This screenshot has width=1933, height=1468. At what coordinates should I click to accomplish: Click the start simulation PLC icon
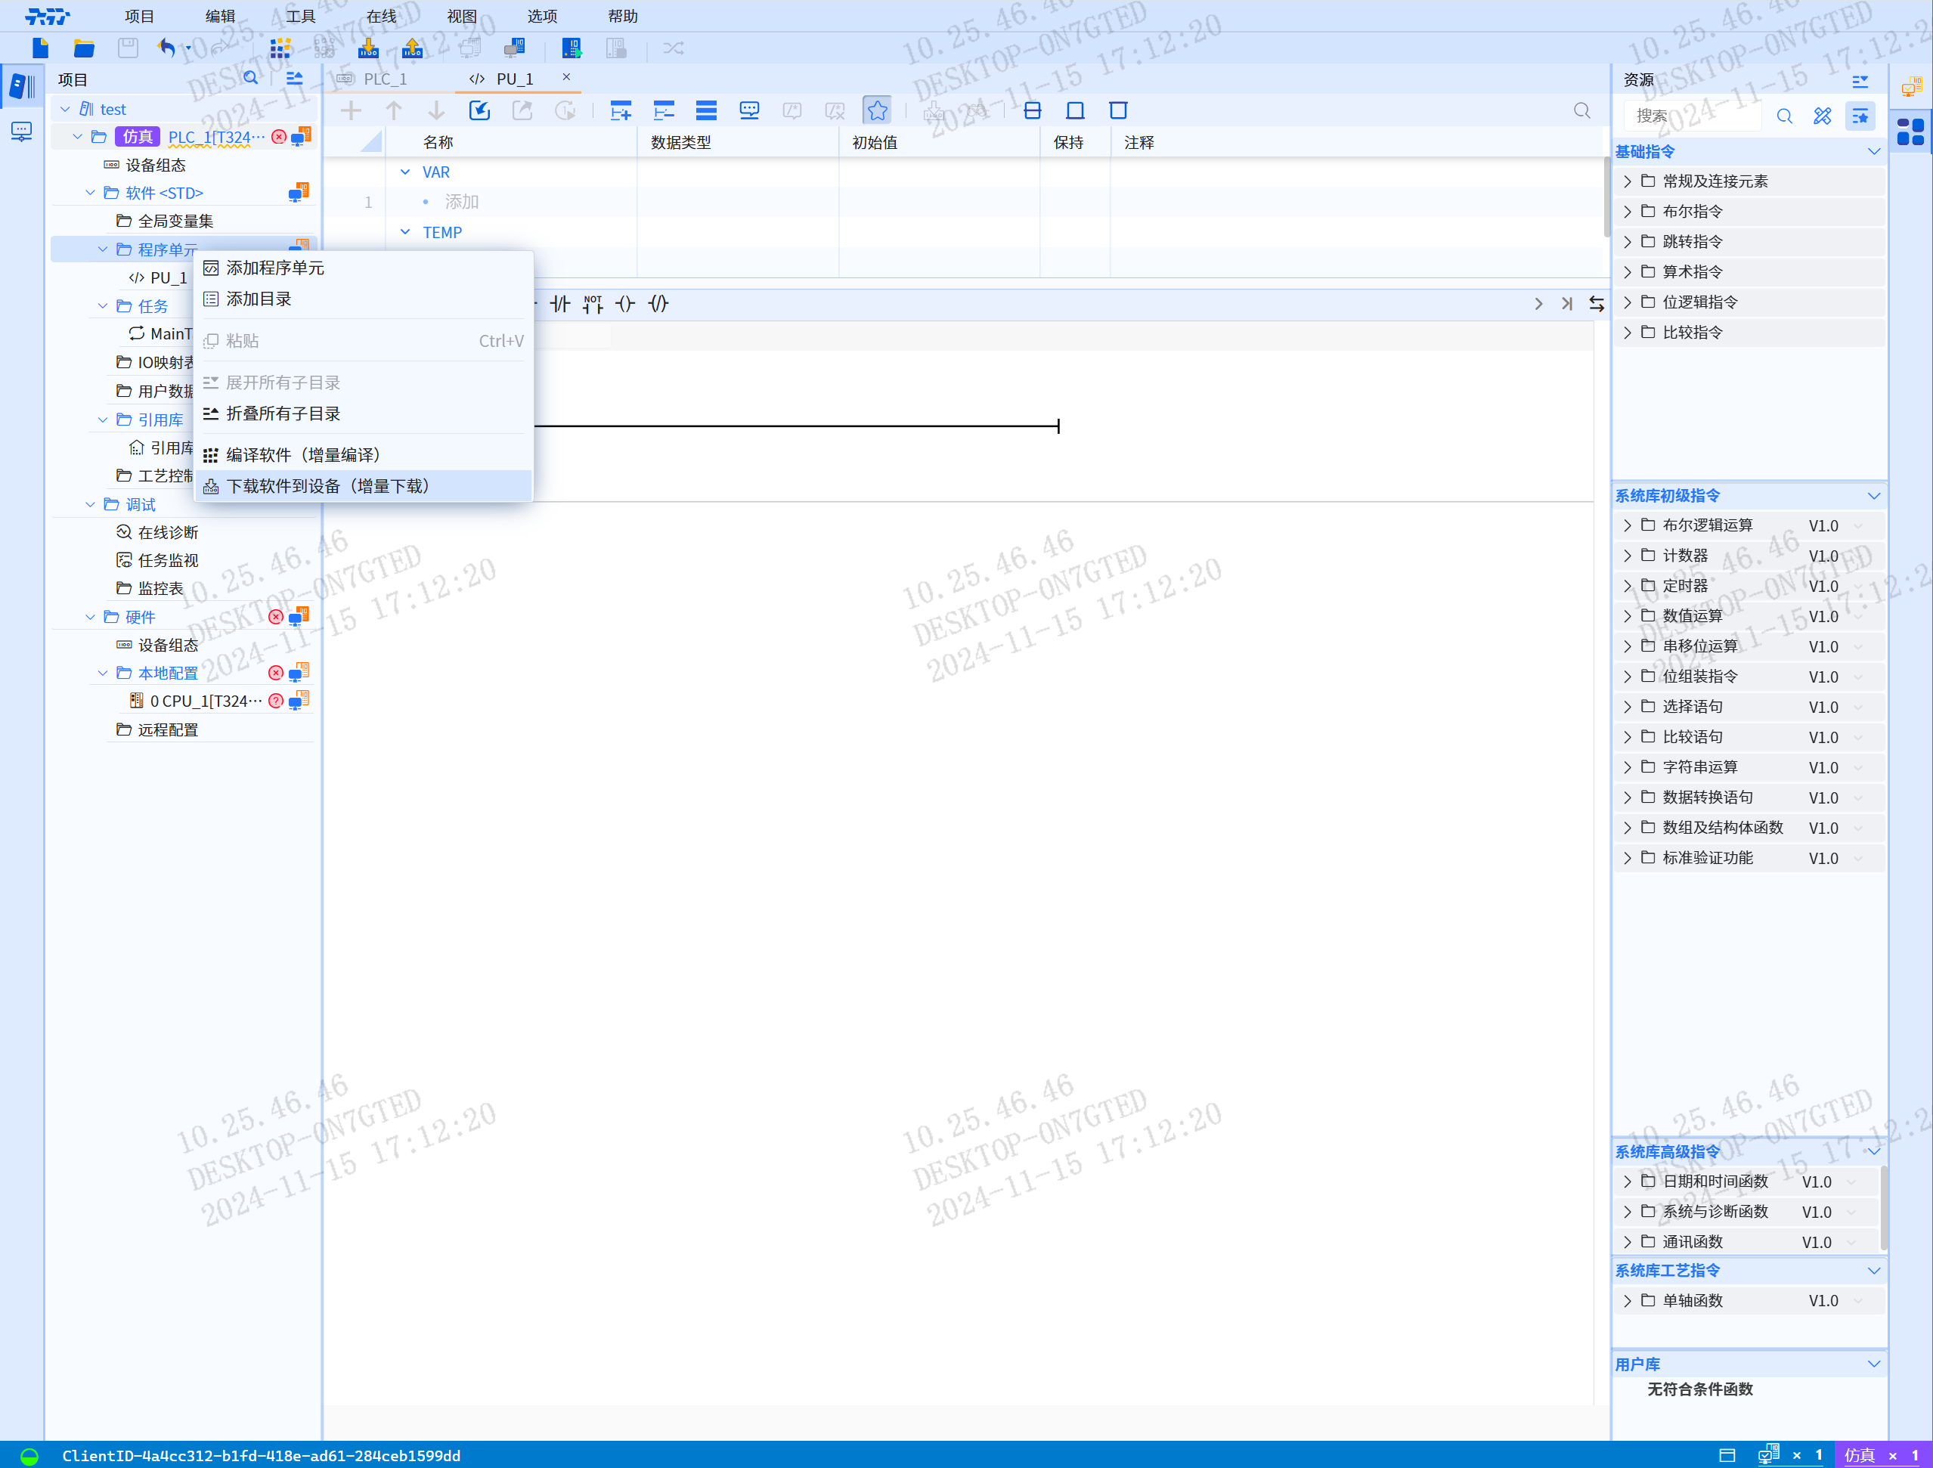point(572,48)
